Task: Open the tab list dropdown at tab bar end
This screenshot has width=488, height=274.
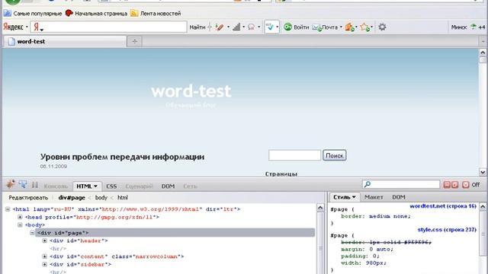Action: click(x=483, y=41)
